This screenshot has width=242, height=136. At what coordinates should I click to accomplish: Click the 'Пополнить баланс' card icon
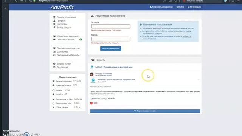pos(54,39)
